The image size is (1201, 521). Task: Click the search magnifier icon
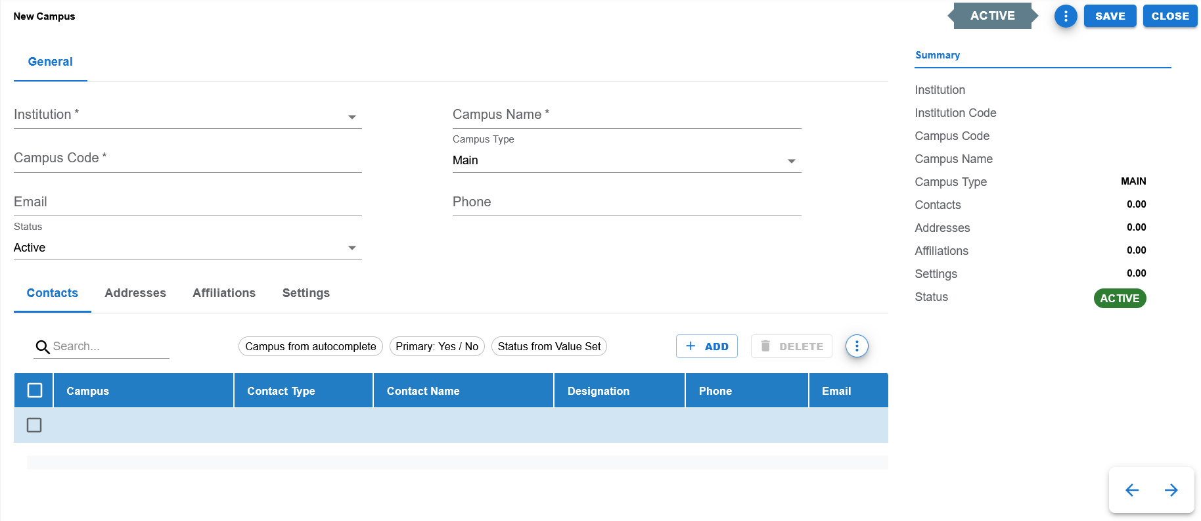coord(43,347)
